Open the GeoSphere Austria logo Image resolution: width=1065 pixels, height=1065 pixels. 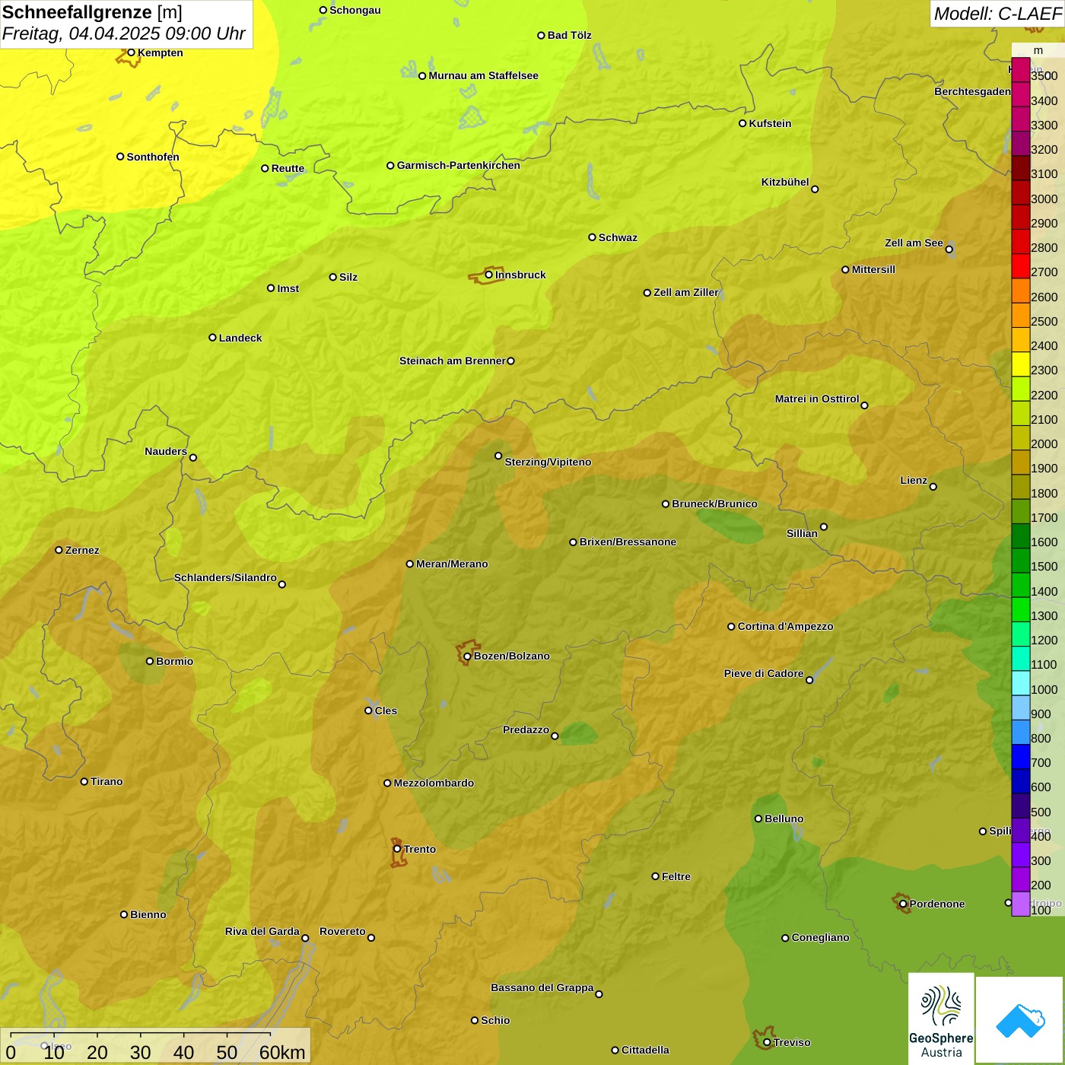coord(941,1019)
